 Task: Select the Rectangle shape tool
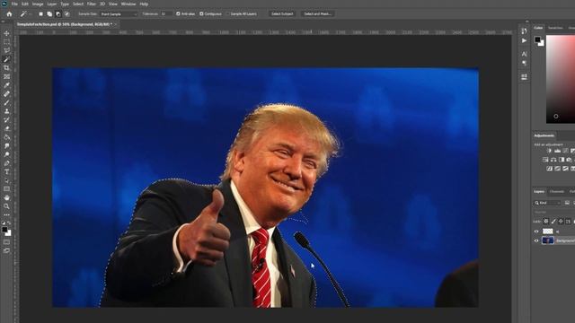tap(6, 189)
